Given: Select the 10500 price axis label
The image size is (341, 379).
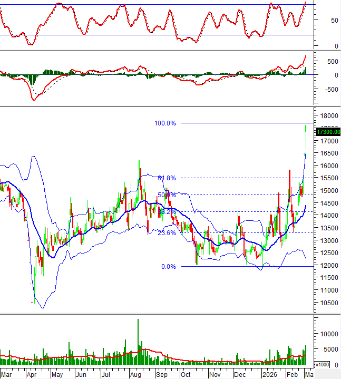Looking at the screenshot, I should [328, 303].
